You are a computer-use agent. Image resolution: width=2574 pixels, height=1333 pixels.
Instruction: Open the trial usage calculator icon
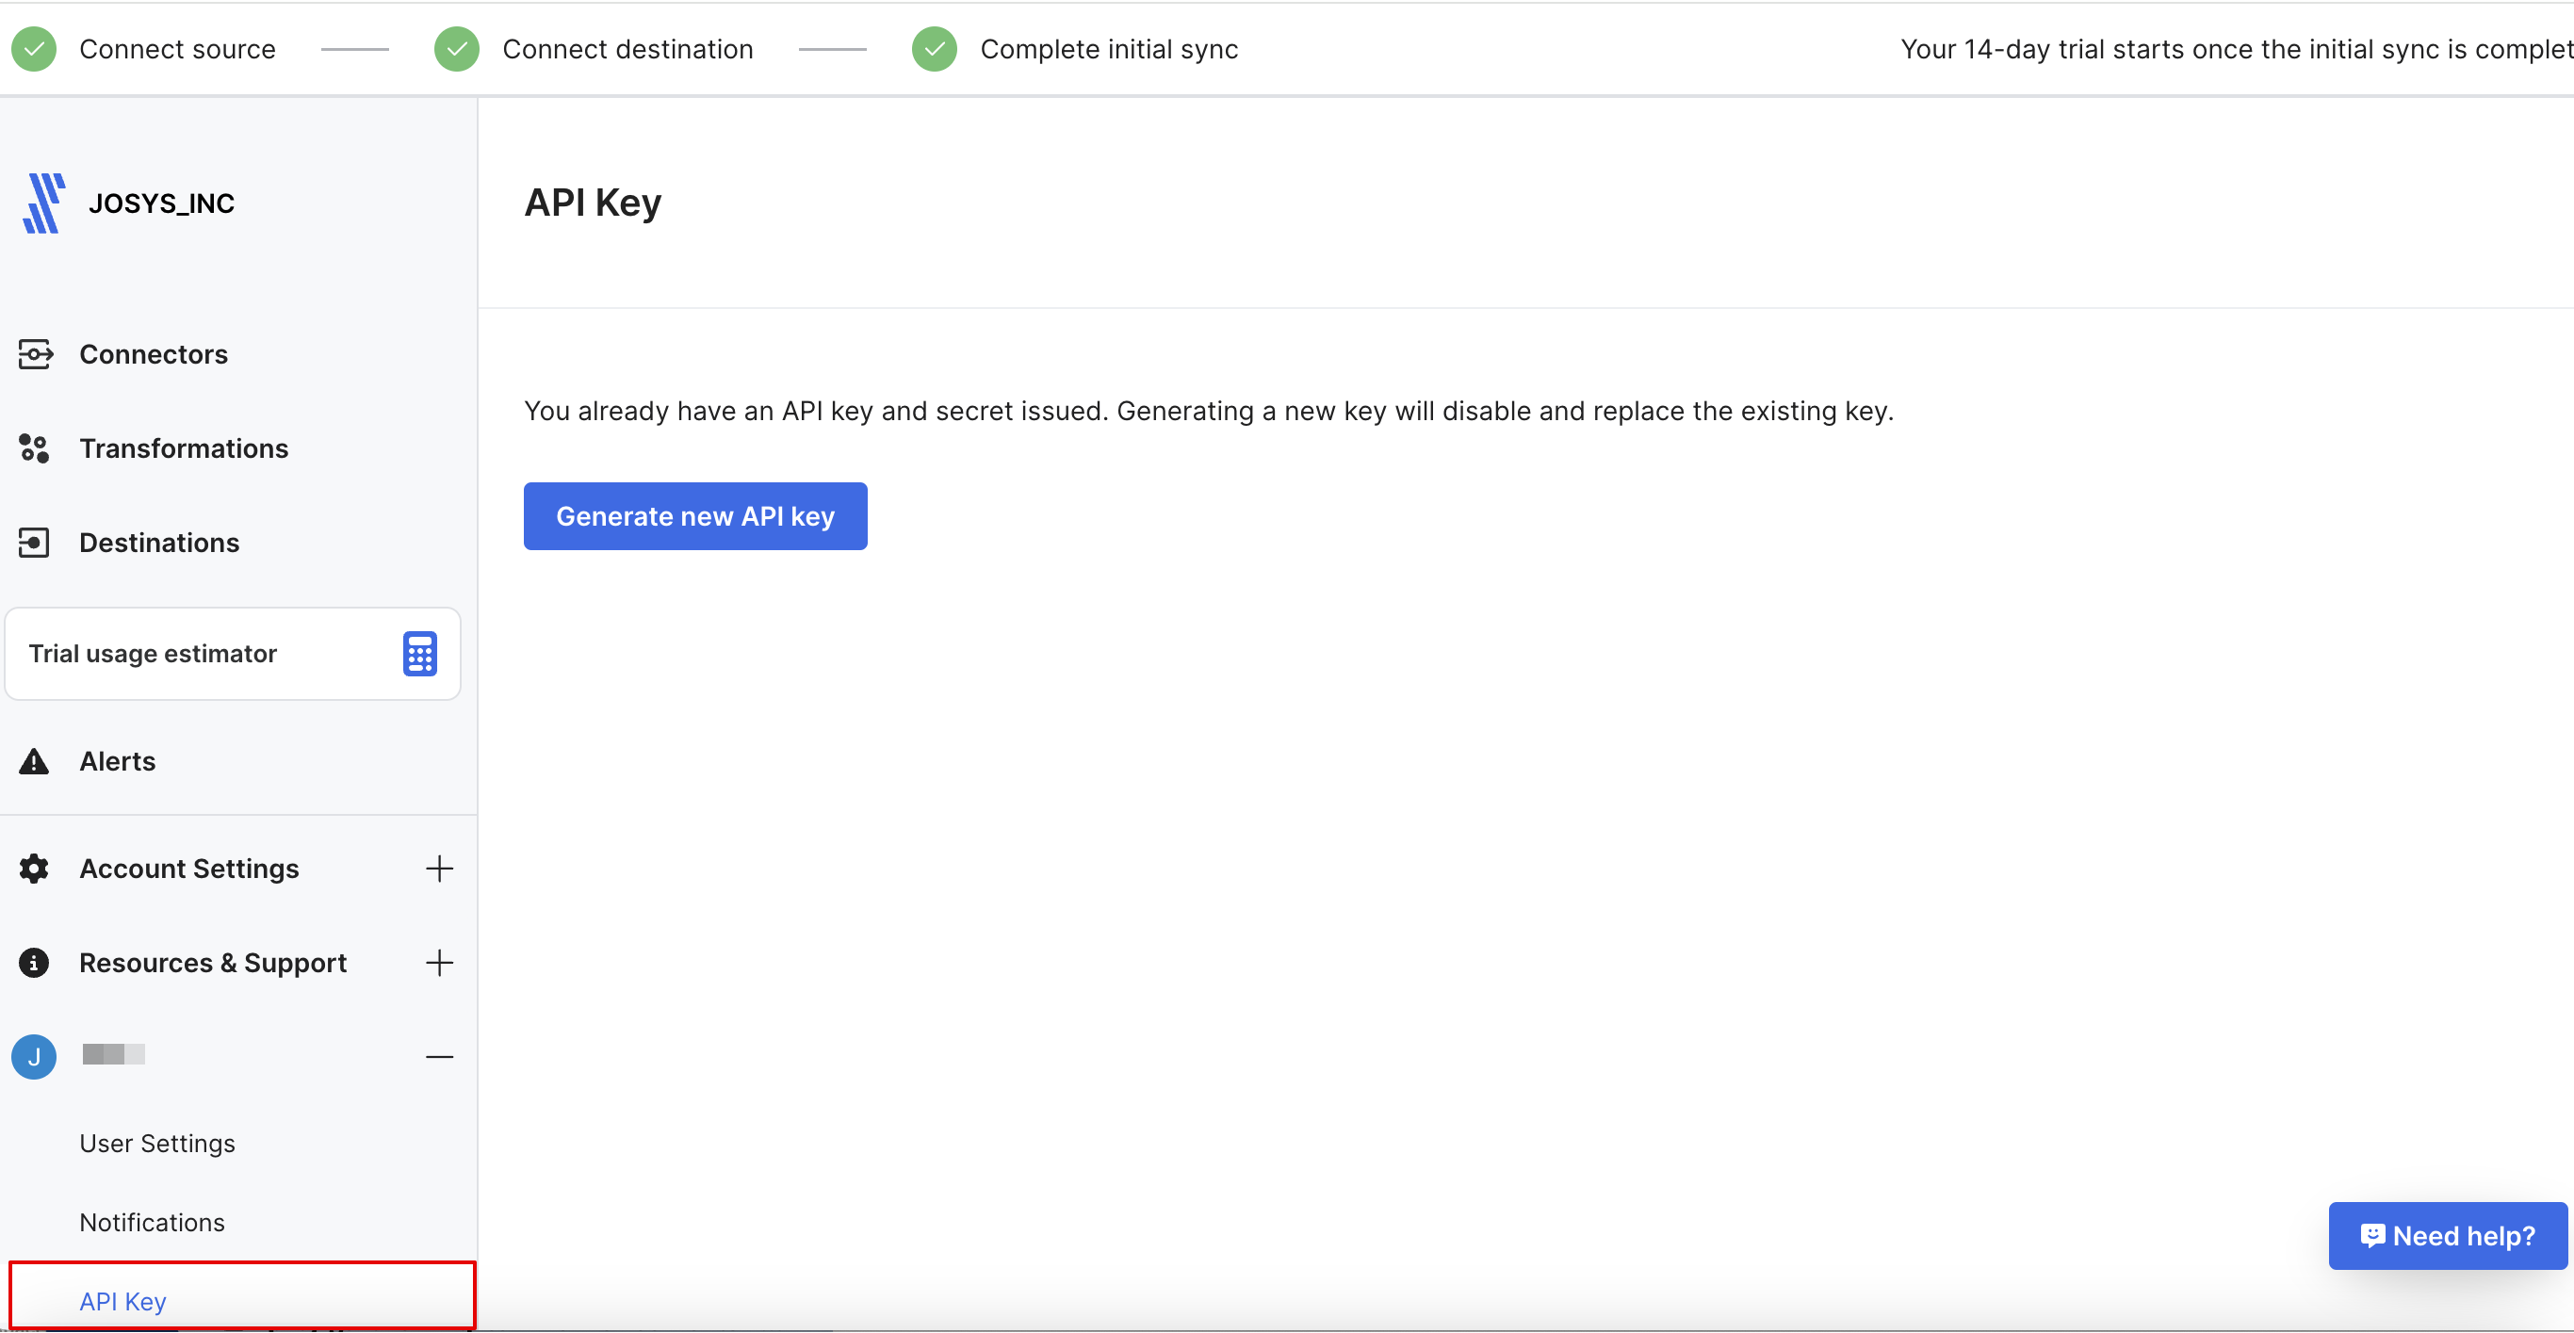point(419,655)
